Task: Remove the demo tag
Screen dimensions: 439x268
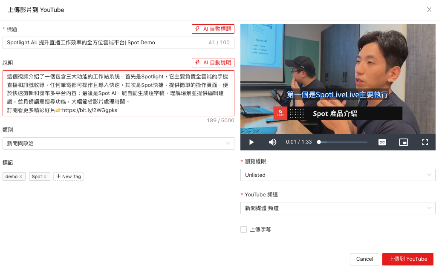Action: tap(21, 176)
